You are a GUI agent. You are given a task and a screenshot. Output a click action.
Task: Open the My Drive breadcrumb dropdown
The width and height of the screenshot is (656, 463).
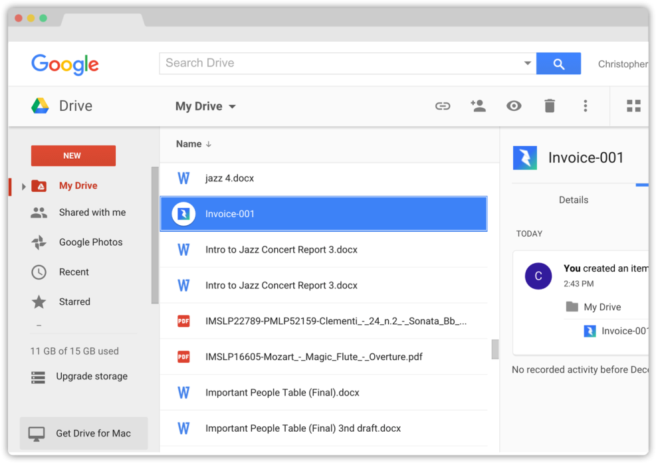point(232,106)
